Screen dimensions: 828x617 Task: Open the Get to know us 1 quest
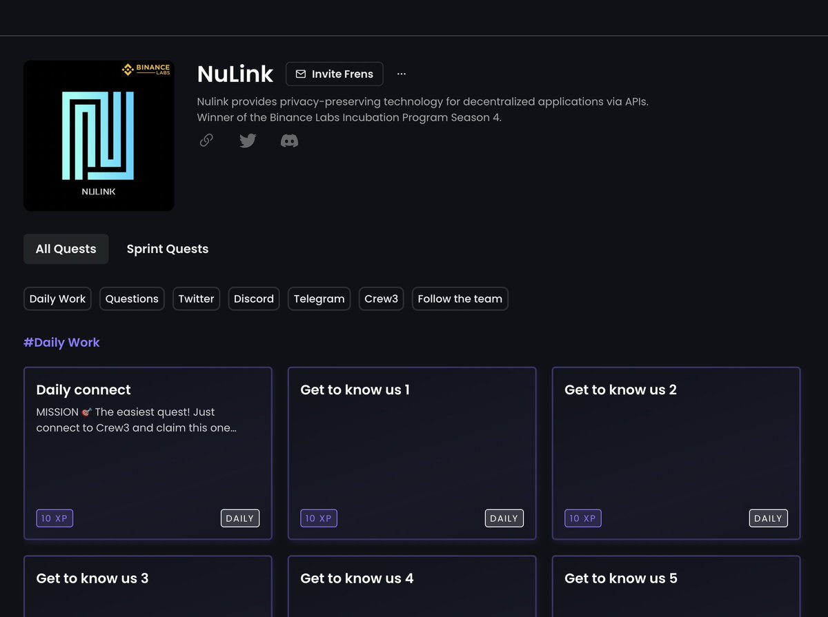pyautogui.click(x=412, y=453)
